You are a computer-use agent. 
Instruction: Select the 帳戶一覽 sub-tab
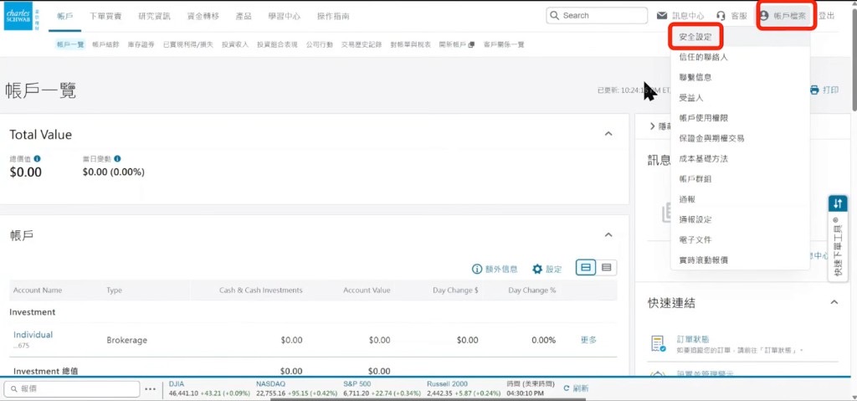click(70, 44)
